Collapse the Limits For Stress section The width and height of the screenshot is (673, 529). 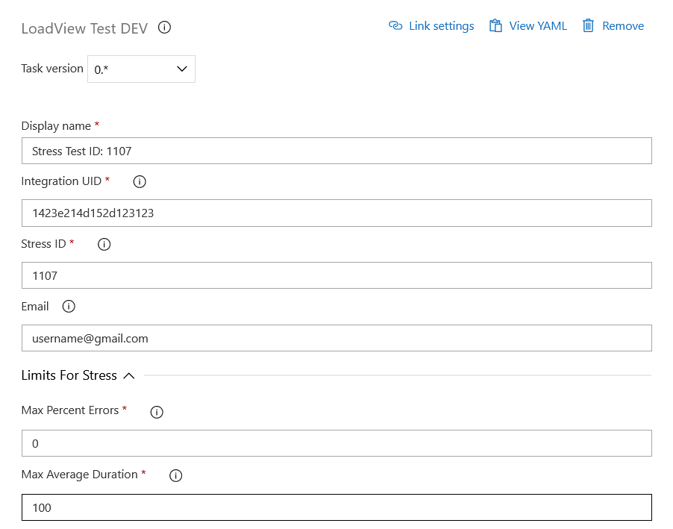tap(128, 376)
